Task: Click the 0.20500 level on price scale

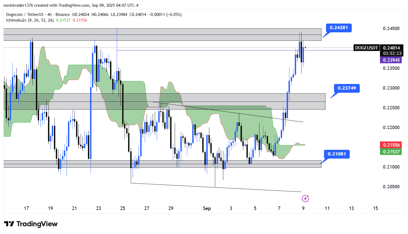Action: click(391, 187)
